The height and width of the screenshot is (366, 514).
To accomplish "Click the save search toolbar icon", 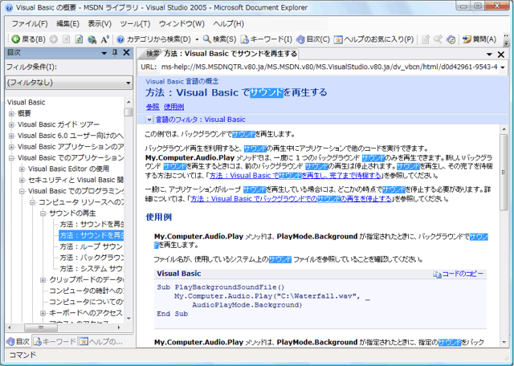I will (438, 39).
